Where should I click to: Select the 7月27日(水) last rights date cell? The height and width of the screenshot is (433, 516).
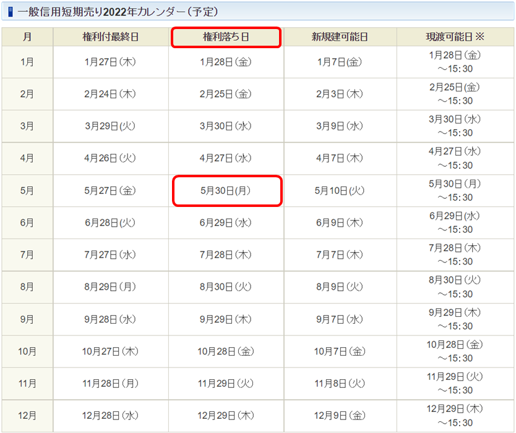(110, 254)
